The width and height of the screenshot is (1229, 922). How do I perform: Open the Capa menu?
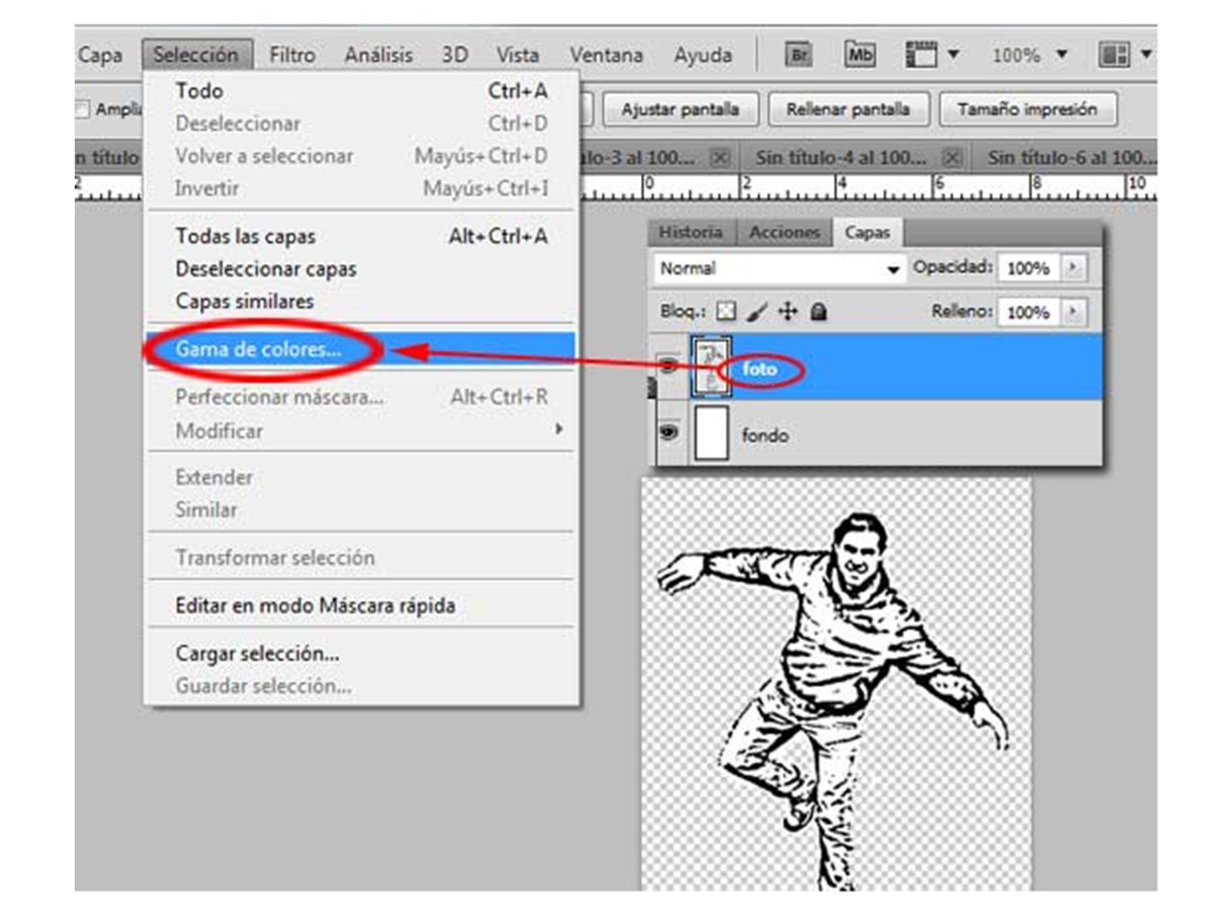100,55
